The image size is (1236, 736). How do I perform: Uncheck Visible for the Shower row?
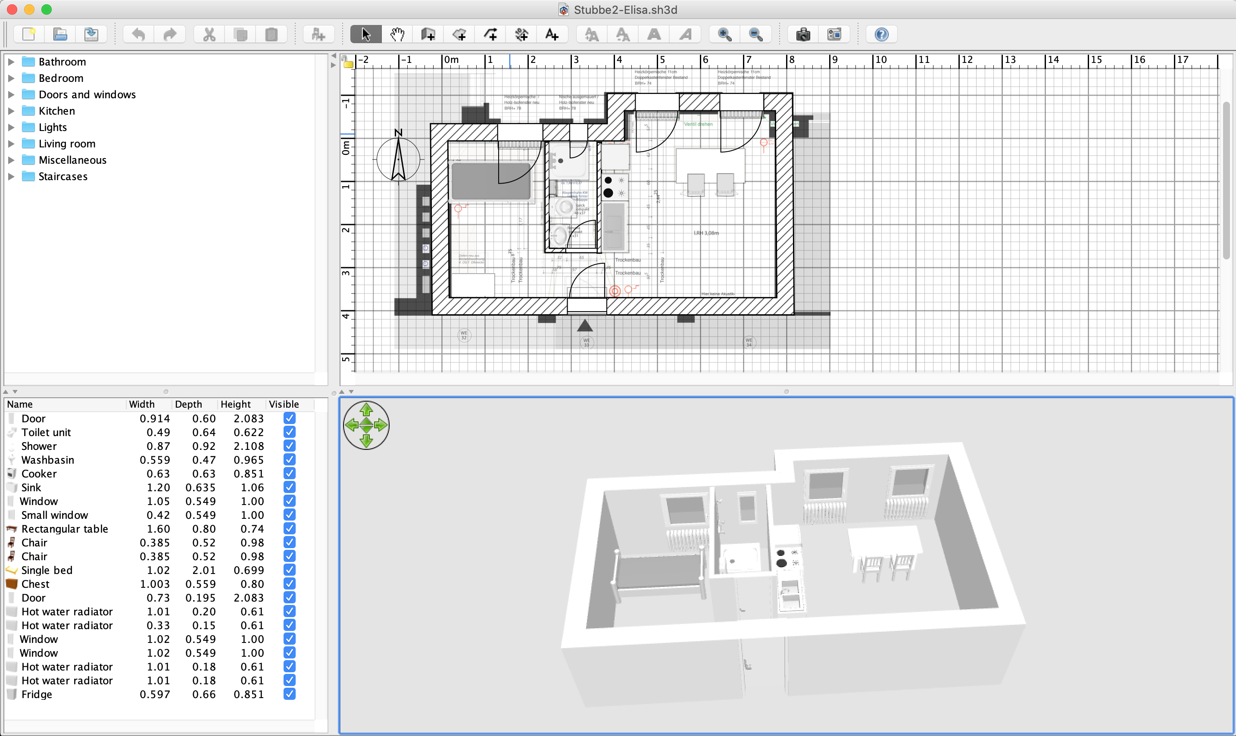click(290, 446)
